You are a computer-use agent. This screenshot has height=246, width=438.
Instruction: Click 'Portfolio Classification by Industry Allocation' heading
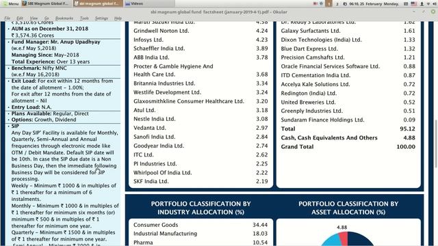tap(201, 208)
